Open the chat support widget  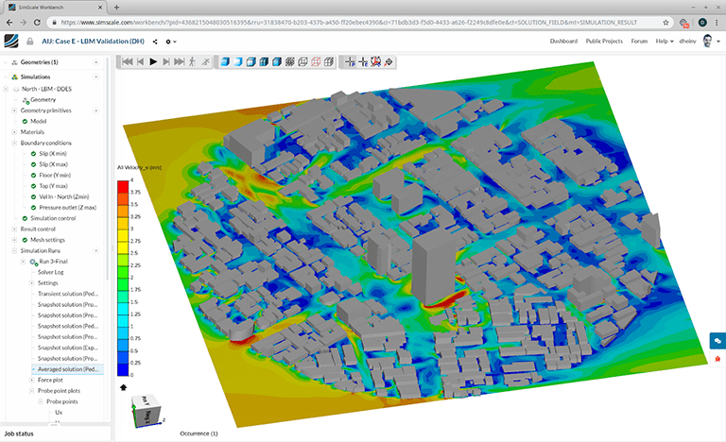[717, 340]
